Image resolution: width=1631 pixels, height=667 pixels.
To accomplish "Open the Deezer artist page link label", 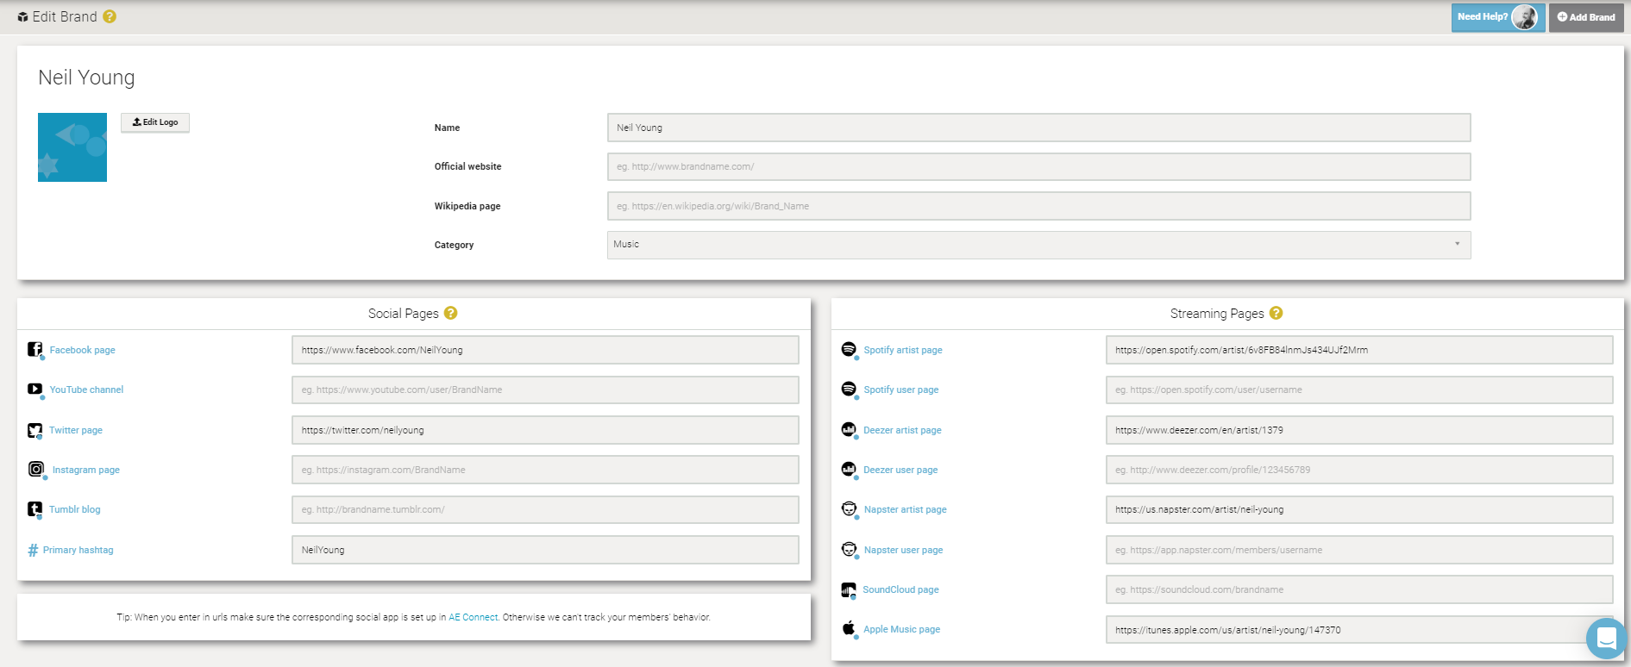I will (902, 430).
